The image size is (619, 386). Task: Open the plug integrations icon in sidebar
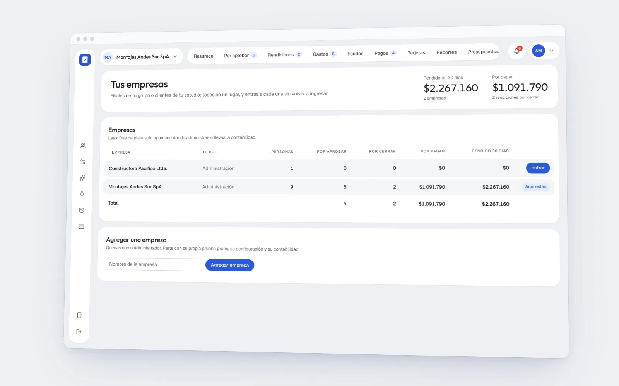[82, 194]
